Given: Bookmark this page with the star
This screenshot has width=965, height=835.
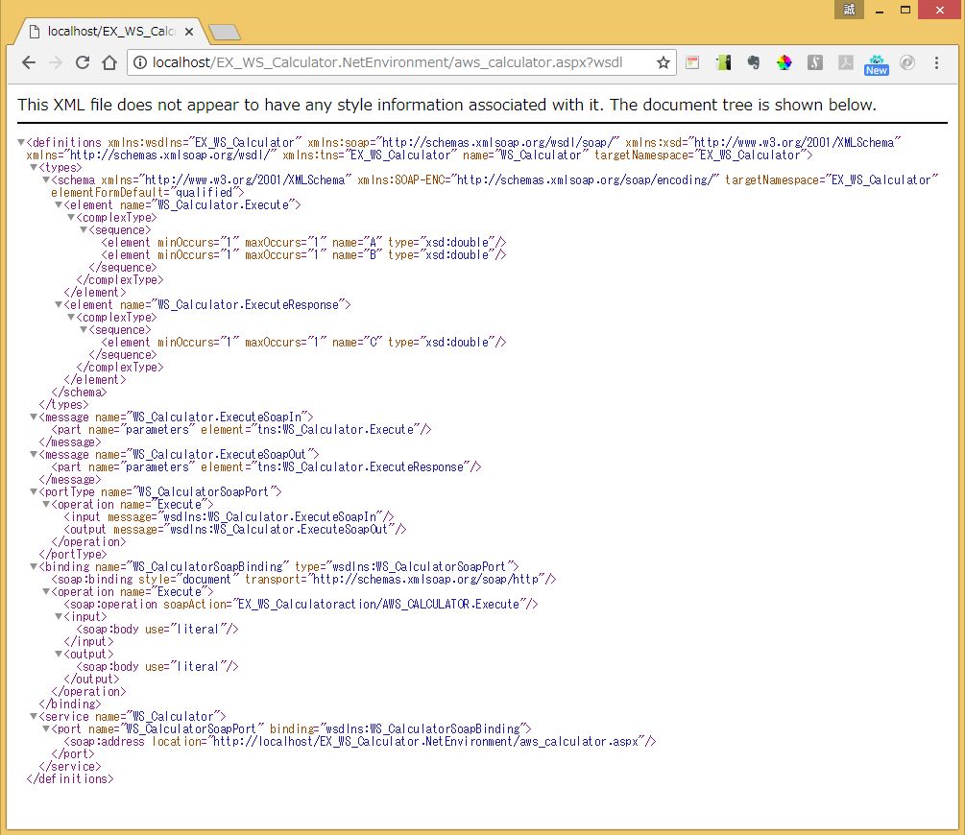Looking at the screenshot, I should 663,62.
